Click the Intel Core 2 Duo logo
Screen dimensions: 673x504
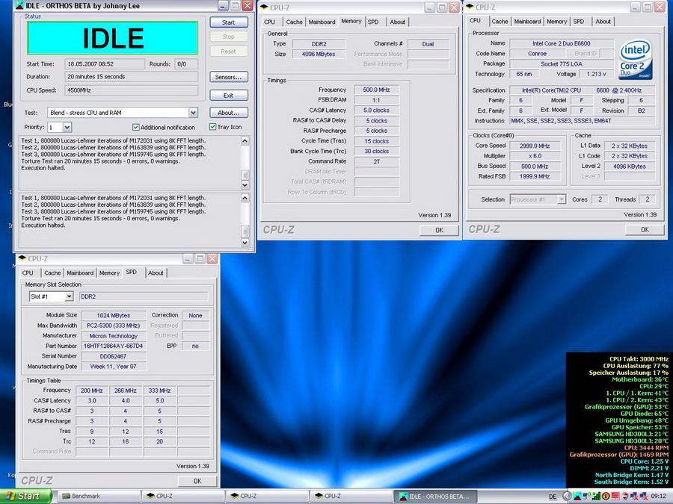[x=636, y=60]
